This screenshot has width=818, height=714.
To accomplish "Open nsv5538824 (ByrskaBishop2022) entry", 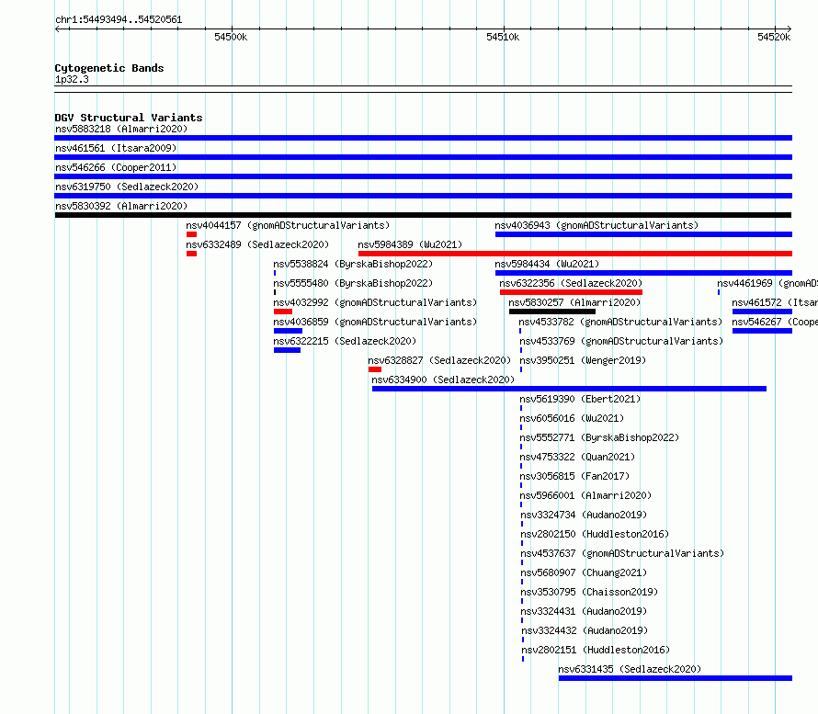I will point(353,264).
